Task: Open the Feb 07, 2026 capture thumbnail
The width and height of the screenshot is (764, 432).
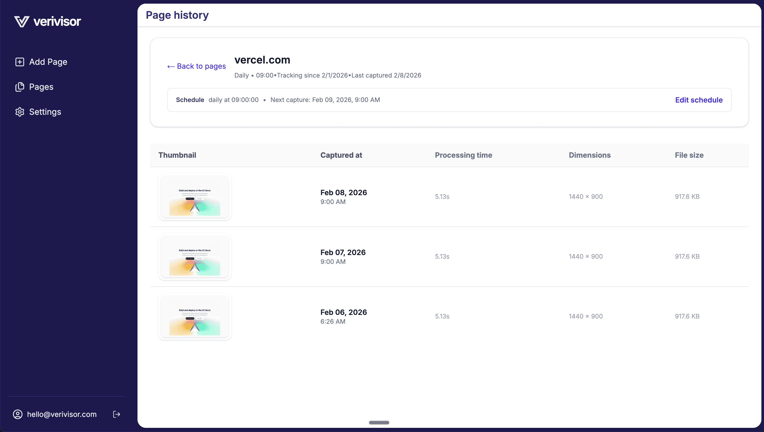Action: coord(195,257)
